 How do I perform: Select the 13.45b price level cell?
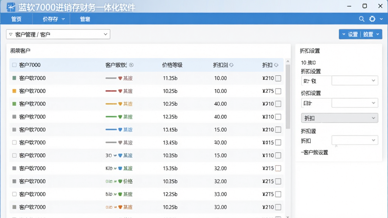(x=170, y=130)
